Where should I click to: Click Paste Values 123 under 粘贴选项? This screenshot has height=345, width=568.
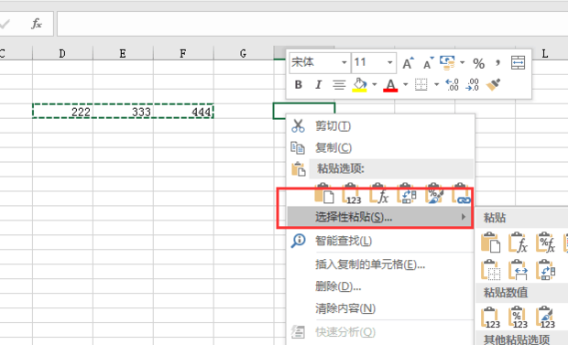[352, 194]
